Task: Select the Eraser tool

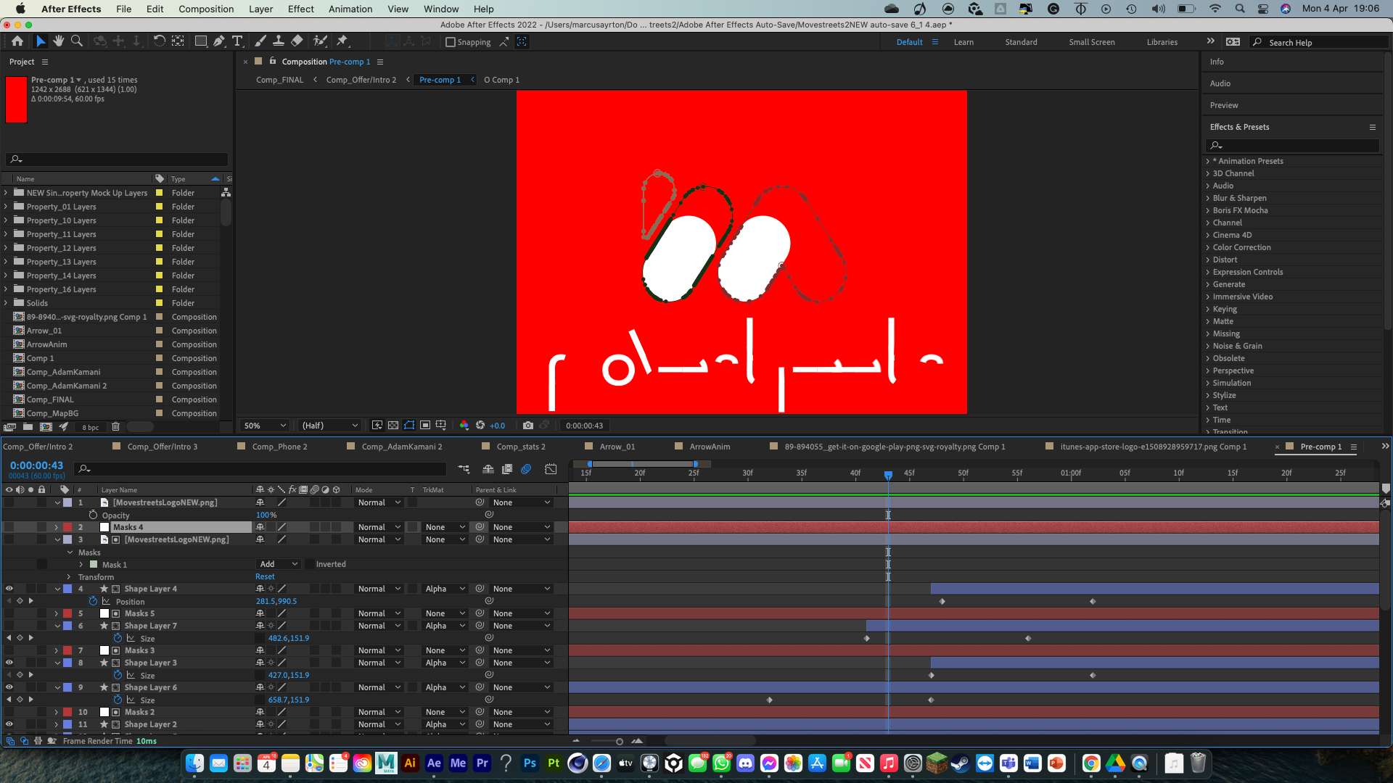Action: click(297, 41)
